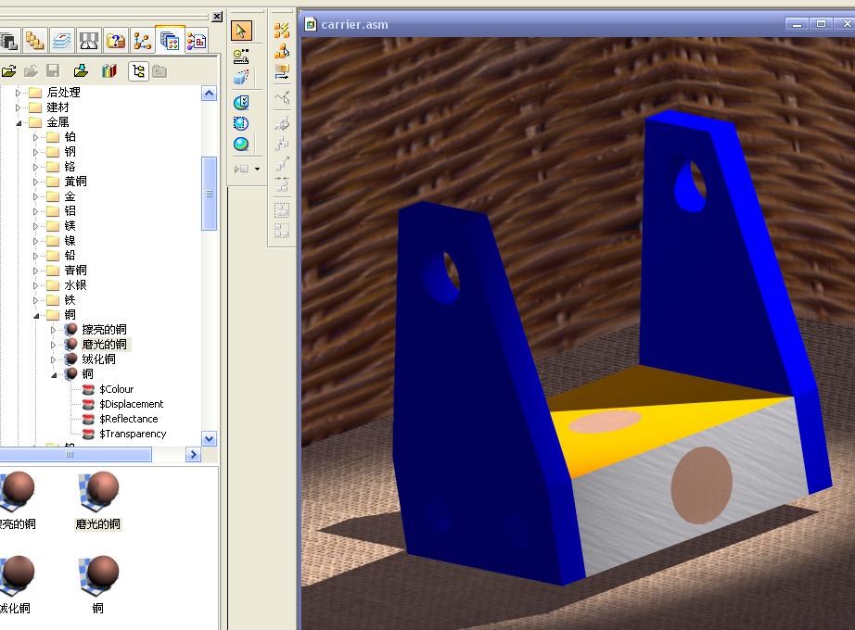Select the arrow Select tool
The image size is (855, 630).
(x=241, y=31)
